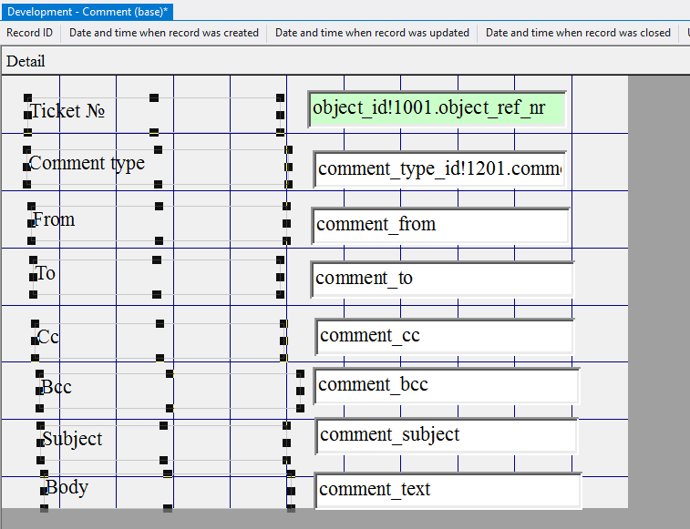Switch to Development - Comment (base) tab
The height and width of the screenshot is (529, 690).
tap(88, 11)
